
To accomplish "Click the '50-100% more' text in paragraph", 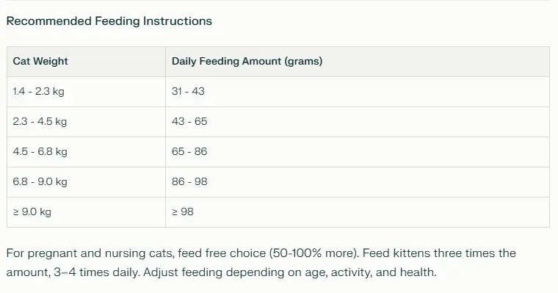I will click(x=314, y=253).
